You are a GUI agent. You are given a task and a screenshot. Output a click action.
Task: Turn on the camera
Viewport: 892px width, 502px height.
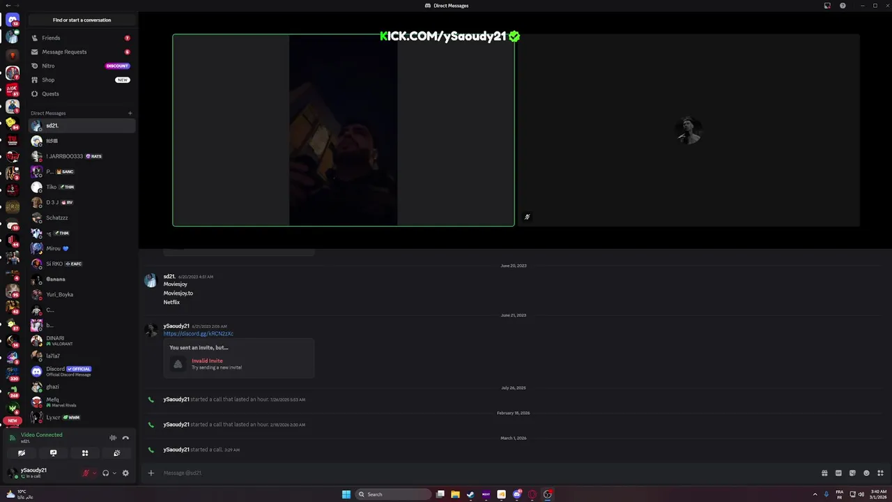click(21, 453)
